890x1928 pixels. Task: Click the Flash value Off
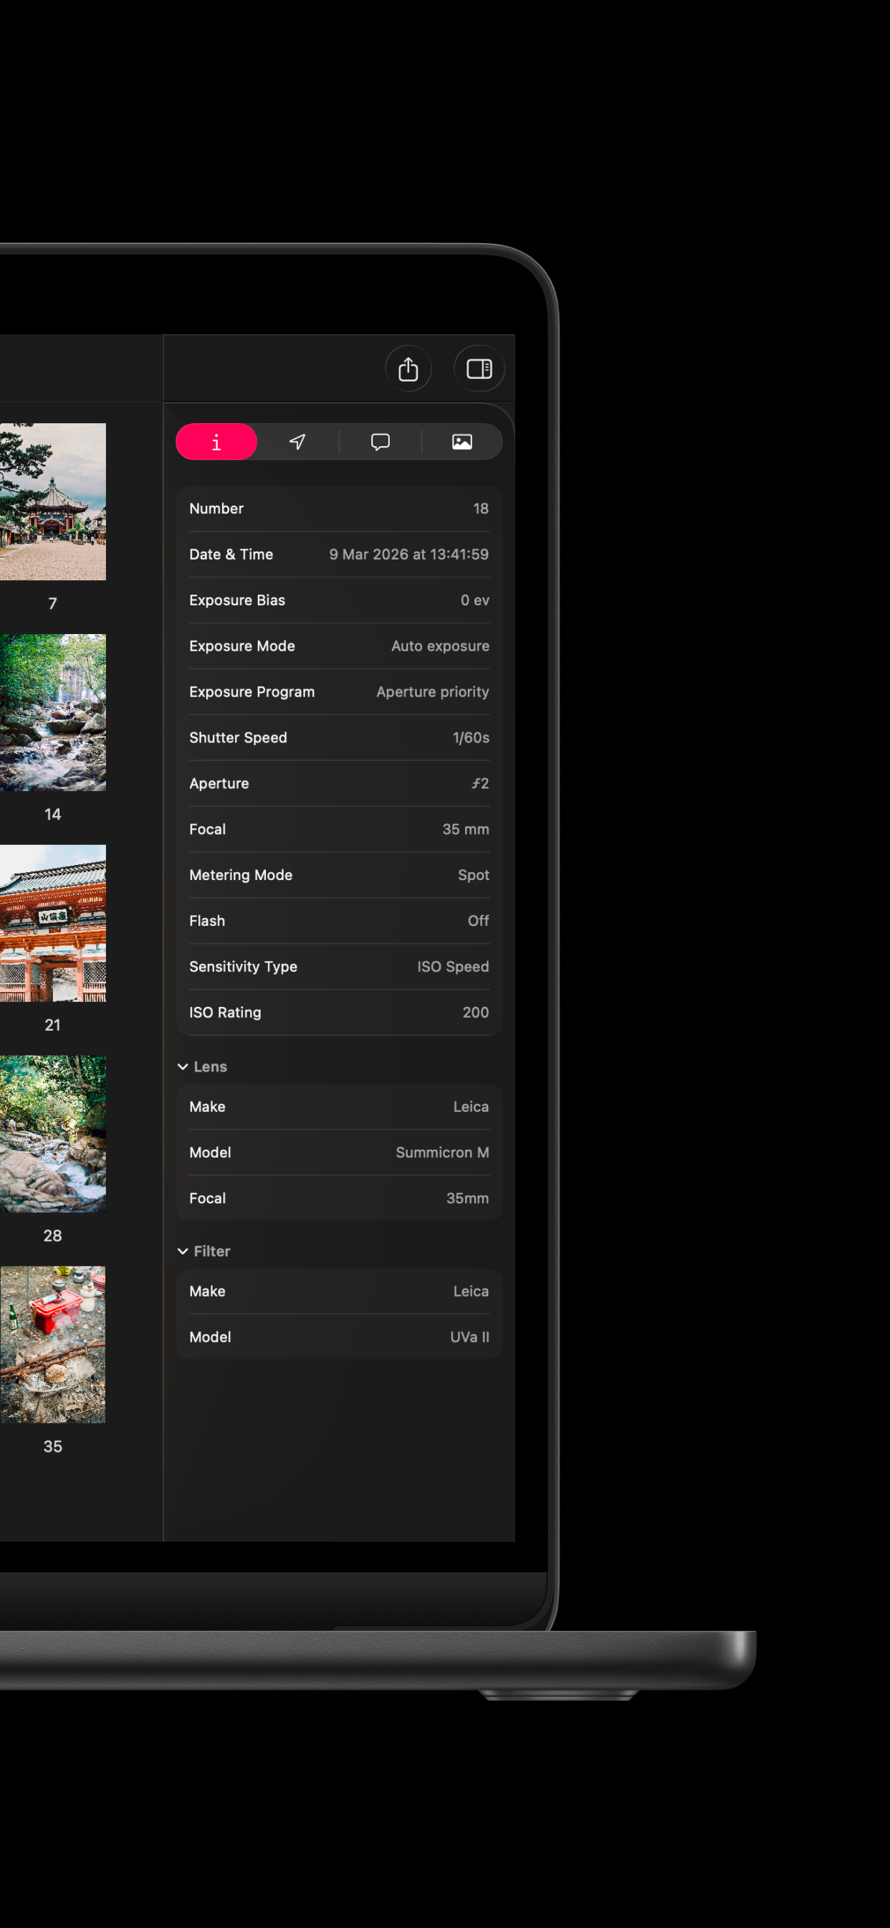(479, 922)
